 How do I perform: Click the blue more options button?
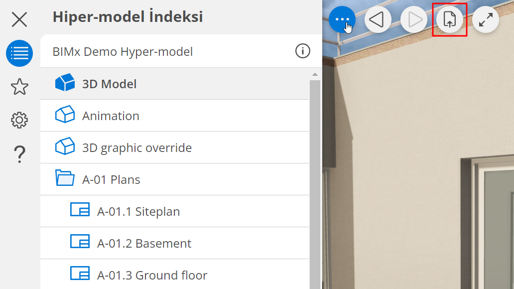point(342,20)
